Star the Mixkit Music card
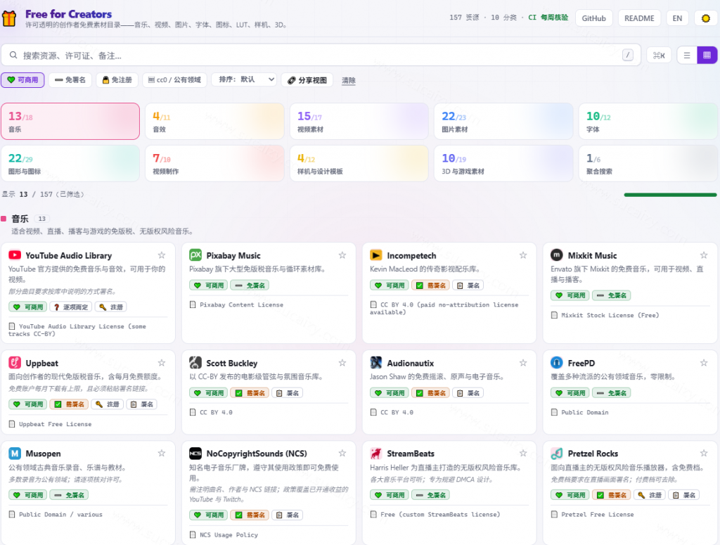The image size is (720, 545). click(x=703, y=255)
